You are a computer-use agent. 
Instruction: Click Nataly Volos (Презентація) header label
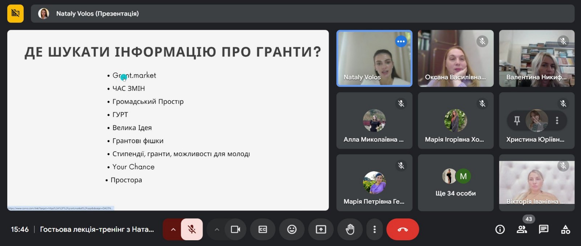click(x=97, y=13)
